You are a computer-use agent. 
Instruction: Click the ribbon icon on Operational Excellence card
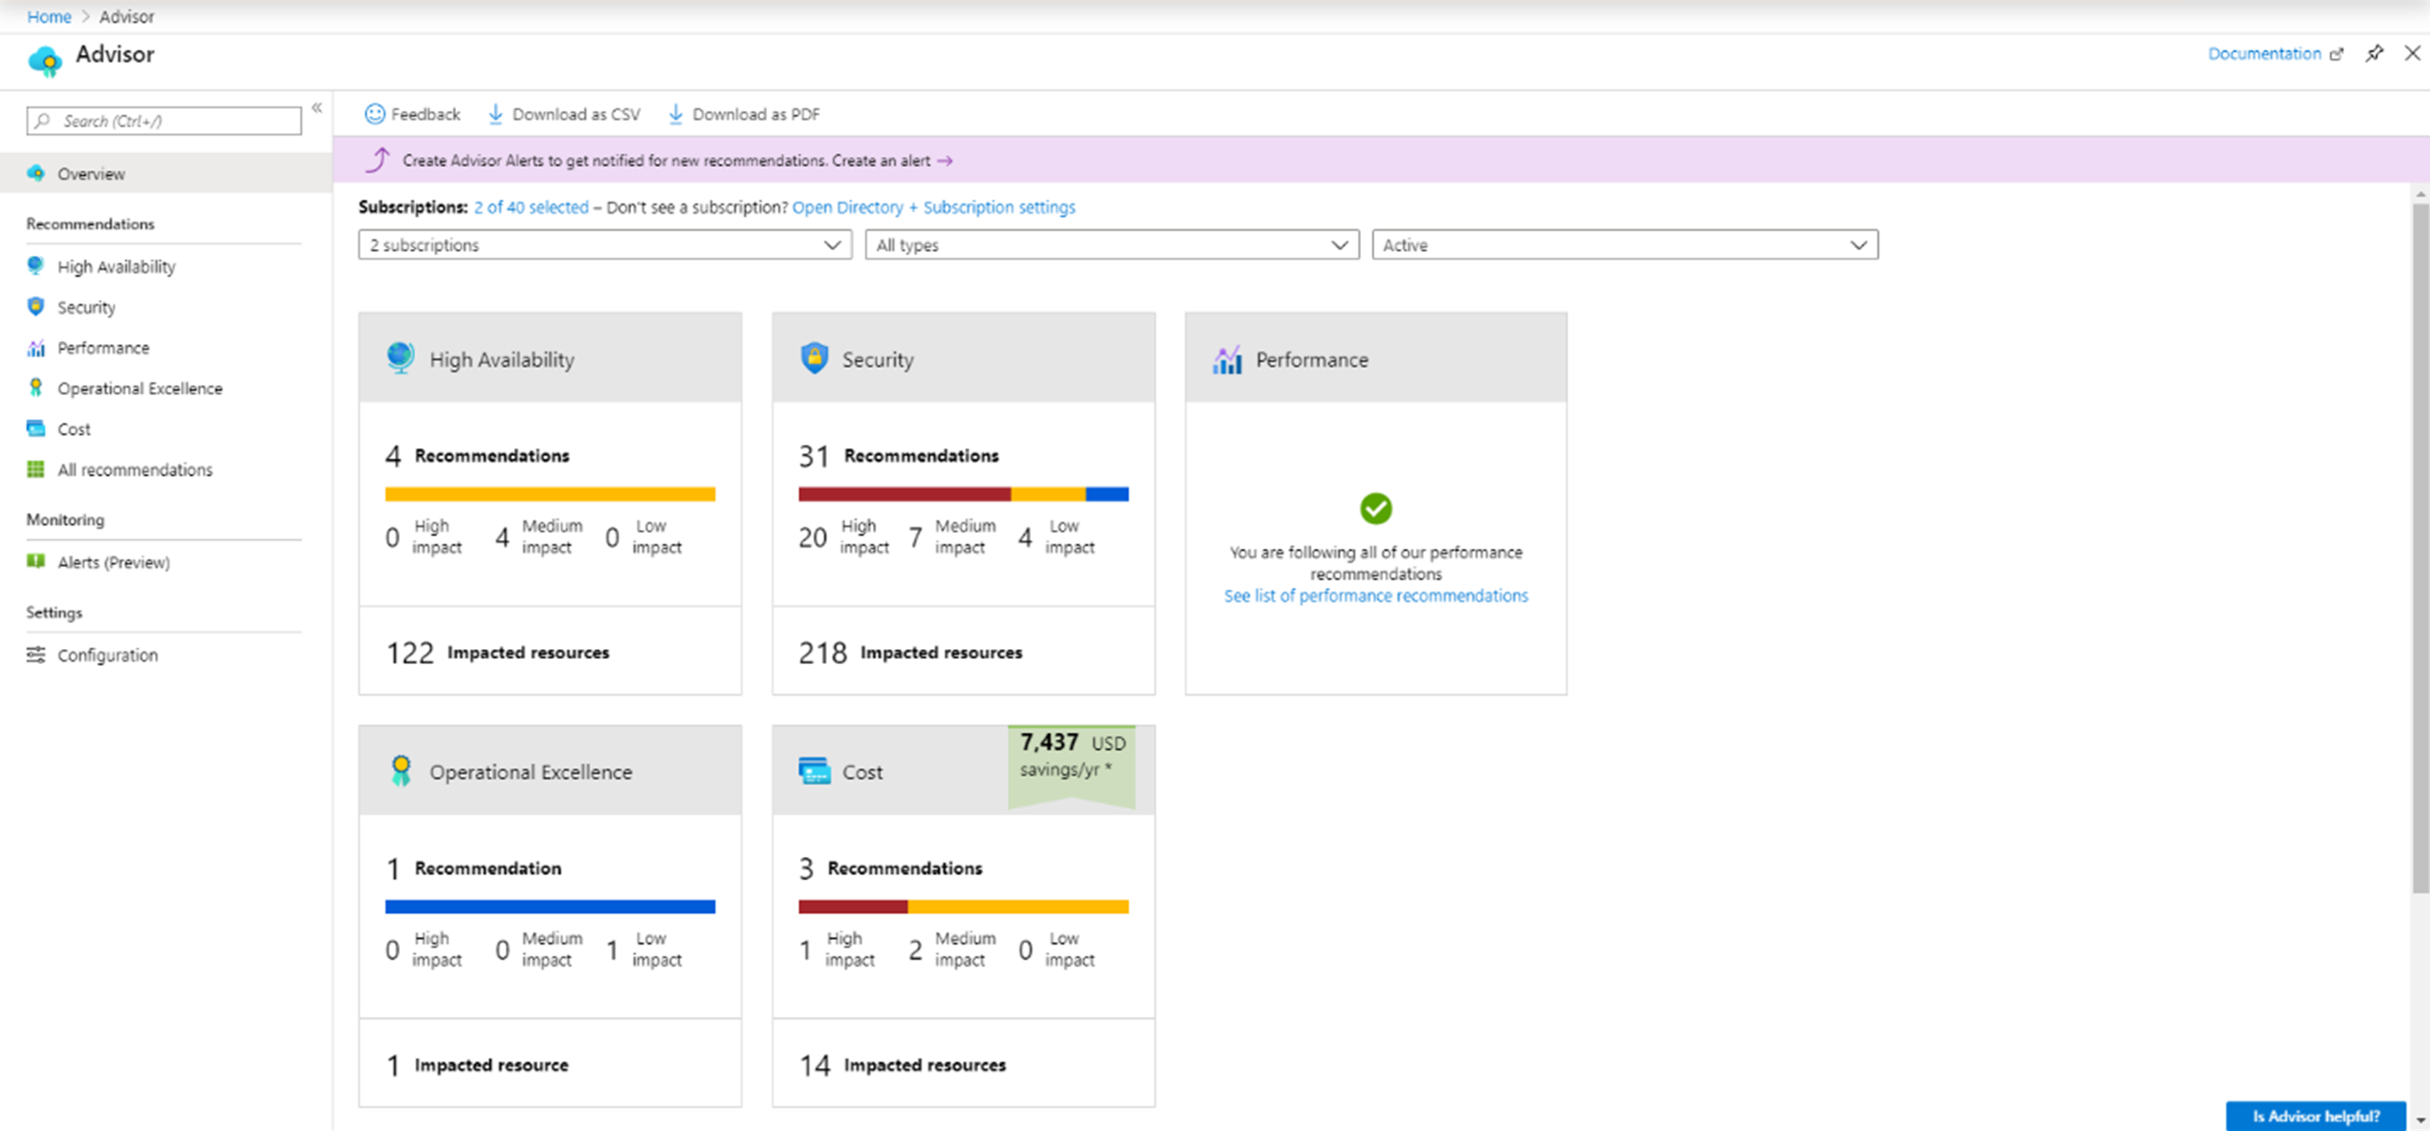401,770
